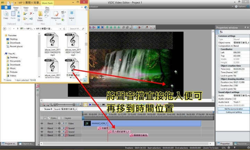Click the first blue fit-to-size square icon
This screenshot has width=250, height=150.
[x=99, y=27]
